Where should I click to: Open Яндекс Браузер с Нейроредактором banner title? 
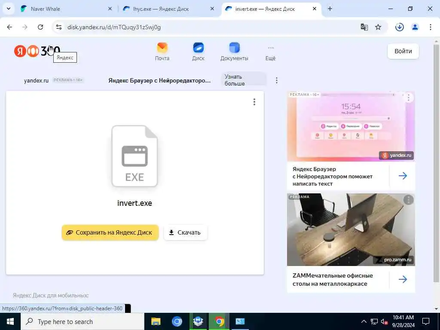point(159,80)
